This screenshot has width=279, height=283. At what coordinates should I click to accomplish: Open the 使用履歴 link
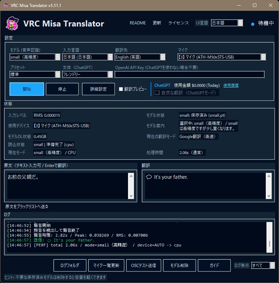231,85
